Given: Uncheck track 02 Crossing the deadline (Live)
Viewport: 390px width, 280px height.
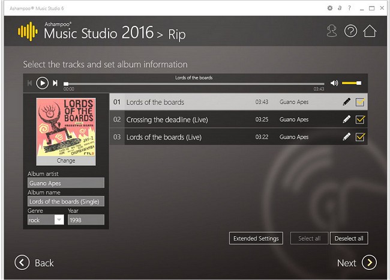Looking at the screenshot, I should pyautogui.click(x=360, y=120).
